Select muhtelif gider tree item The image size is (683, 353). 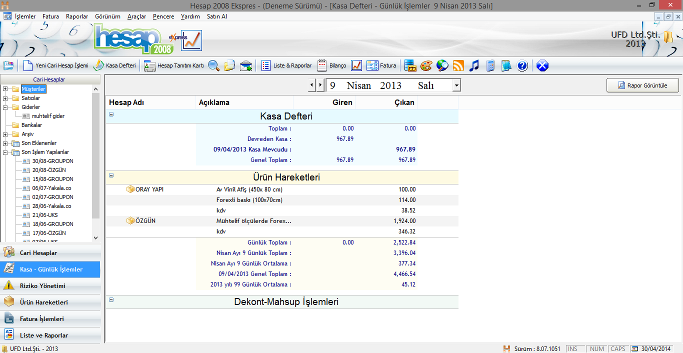point(48,116)
